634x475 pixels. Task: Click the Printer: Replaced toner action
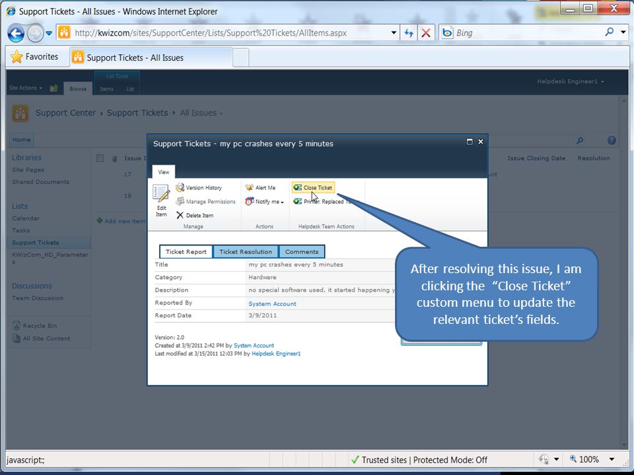click(326, 202)
